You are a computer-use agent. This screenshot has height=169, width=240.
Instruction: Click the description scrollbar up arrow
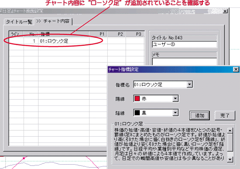[230, 131]
